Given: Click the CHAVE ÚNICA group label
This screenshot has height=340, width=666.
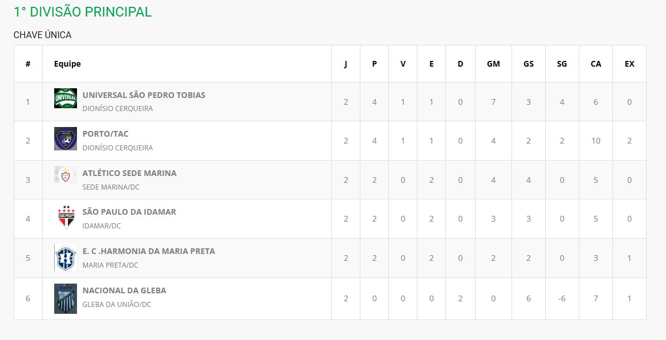Looking at the screenshot, I should tap(43, 35).
